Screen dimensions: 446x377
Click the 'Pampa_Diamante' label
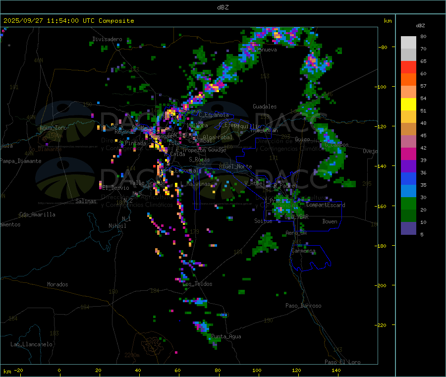[21, 161]
